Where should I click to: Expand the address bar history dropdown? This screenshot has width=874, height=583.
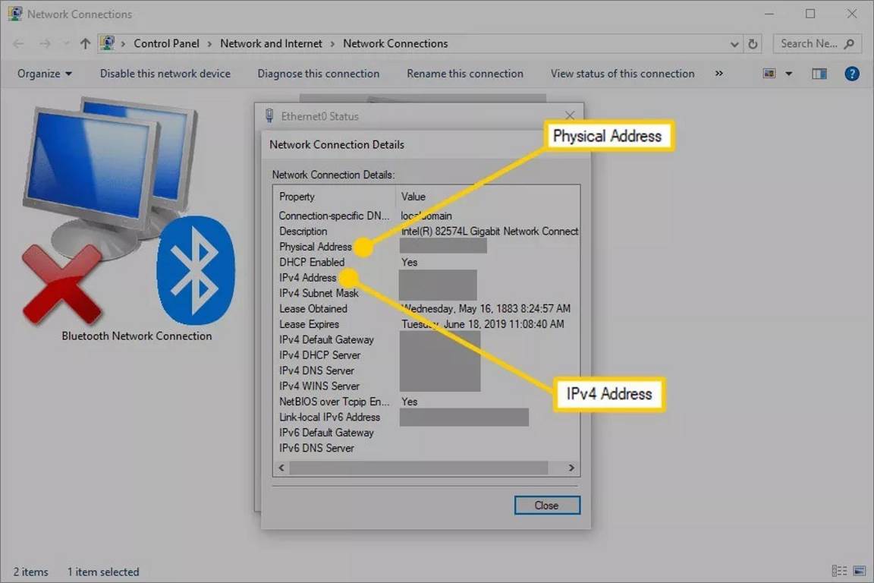(734, 44)
